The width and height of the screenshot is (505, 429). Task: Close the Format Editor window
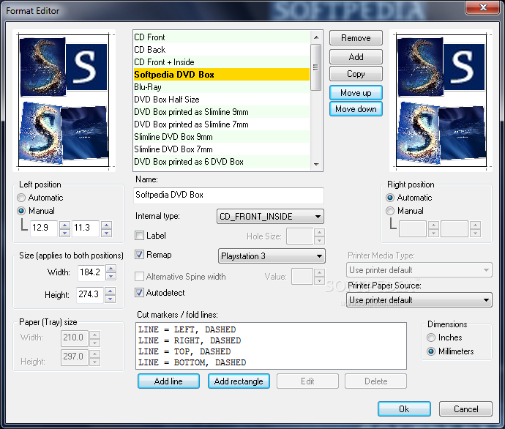pyautogui.click(x=483, y=8)
